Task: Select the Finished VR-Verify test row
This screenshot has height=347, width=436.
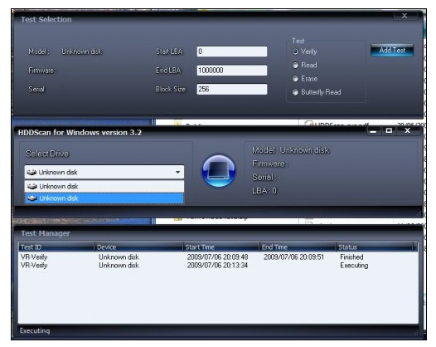Action: coord(218,257)
